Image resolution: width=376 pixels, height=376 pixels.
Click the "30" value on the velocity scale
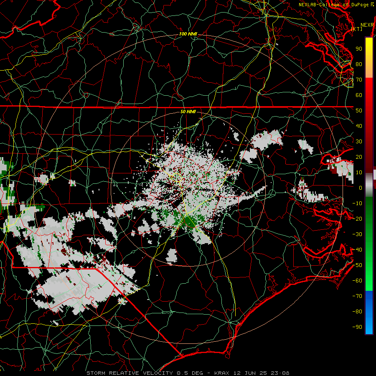359,142
